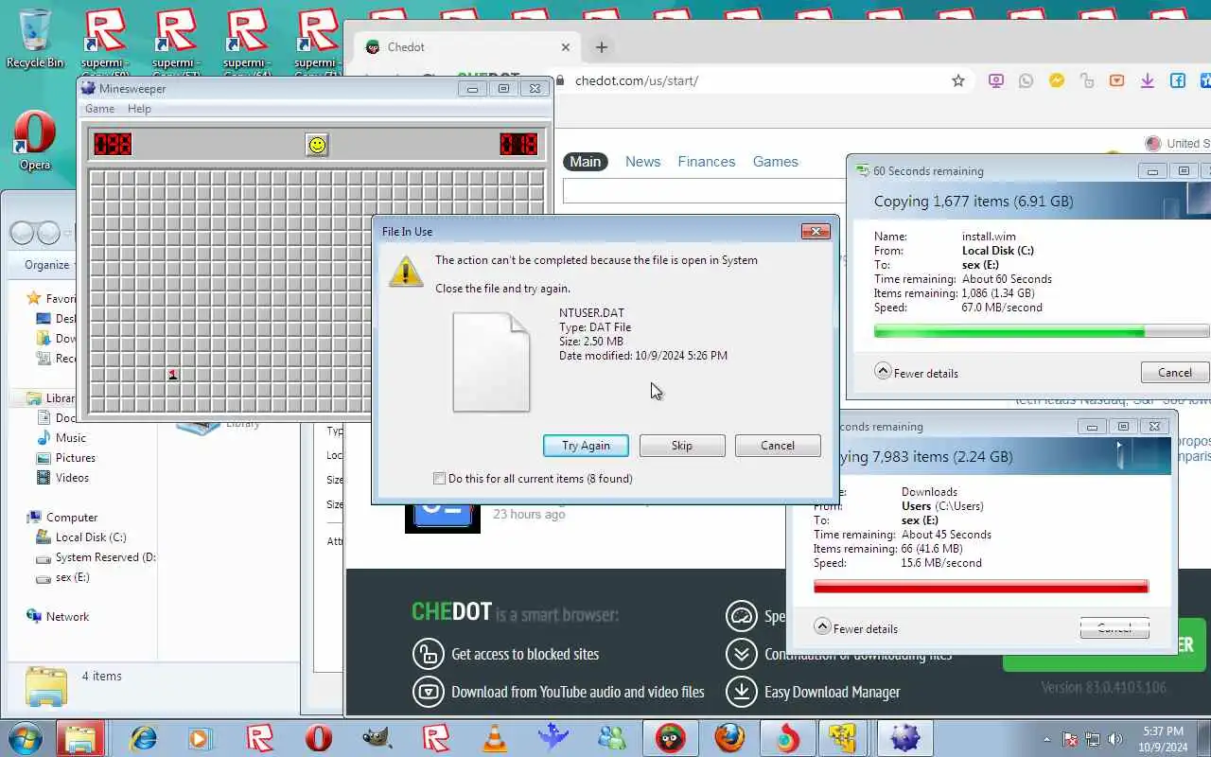Open GIMP from the taskbar

point(377,738)
